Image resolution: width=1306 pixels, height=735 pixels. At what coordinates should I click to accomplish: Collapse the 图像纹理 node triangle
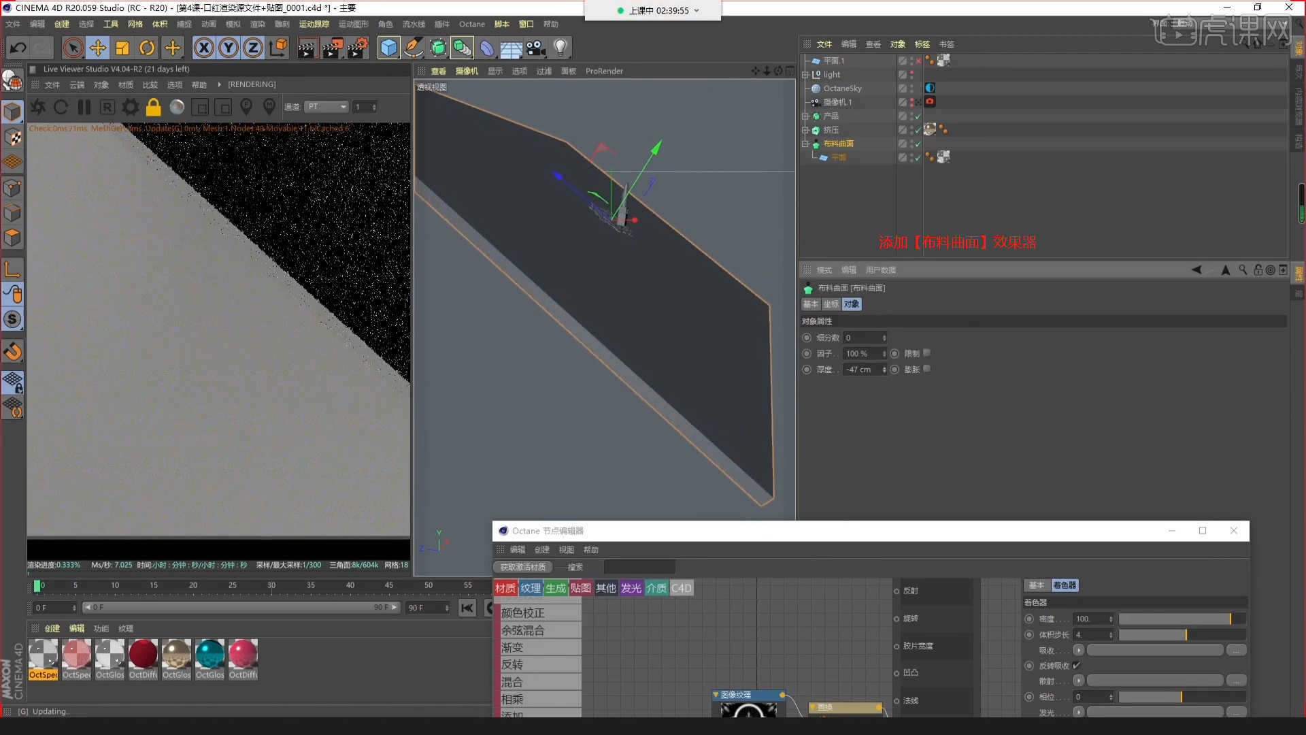pos(716,695)
